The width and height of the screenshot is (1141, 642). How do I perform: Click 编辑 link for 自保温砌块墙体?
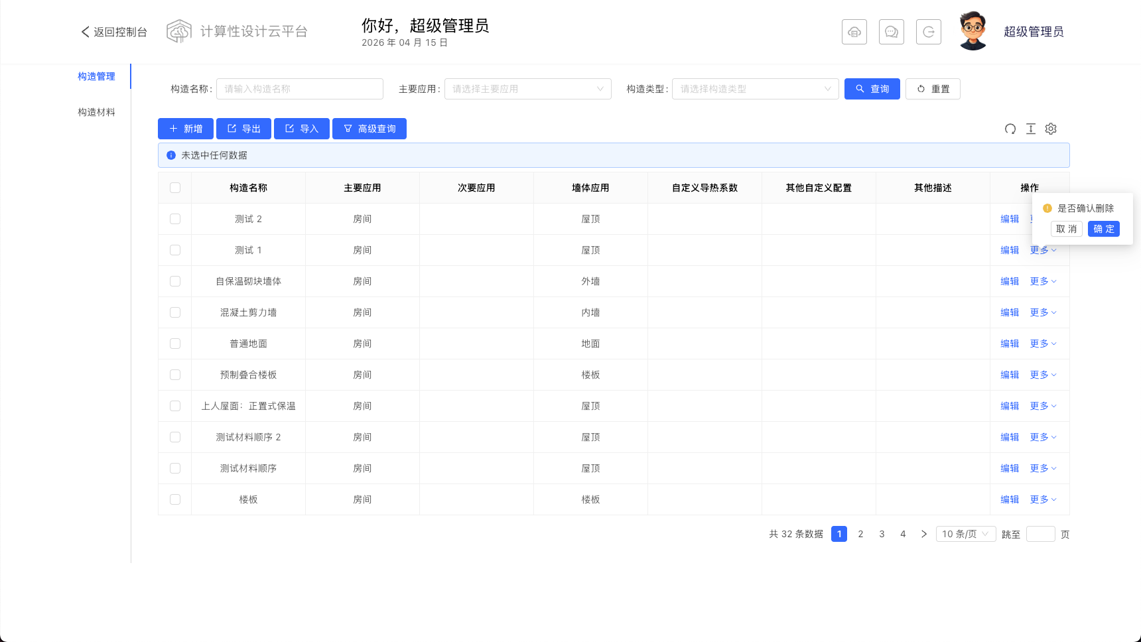click(x=1010, y=281)
